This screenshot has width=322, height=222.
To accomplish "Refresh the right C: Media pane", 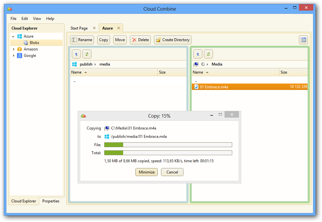I will click(x=208, y=54).
